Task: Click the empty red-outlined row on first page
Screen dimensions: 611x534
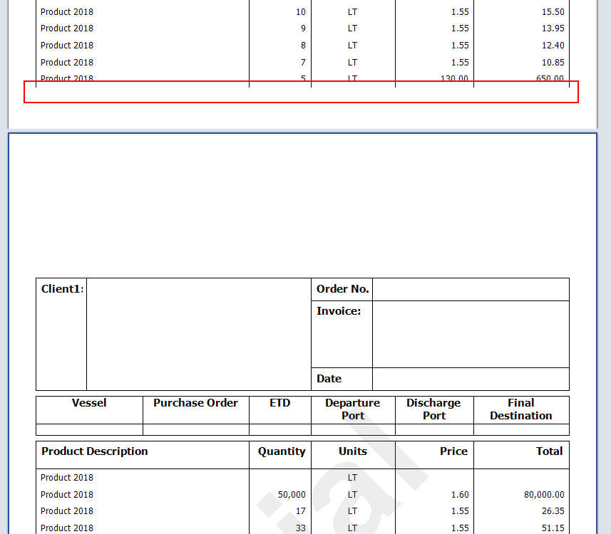Action: 301,92
